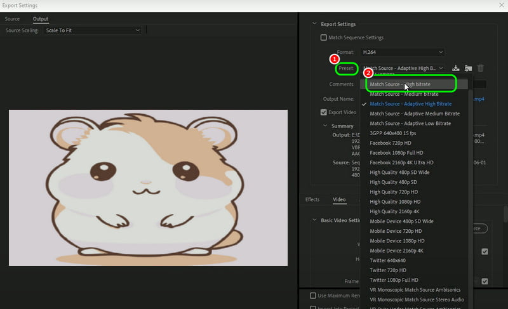Select Match Source - Medium bitrate preset

(414, 94)
